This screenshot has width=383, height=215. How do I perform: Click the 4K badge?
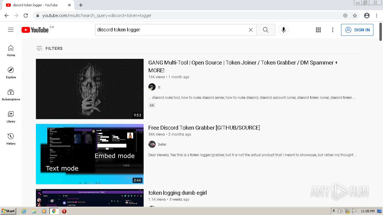point(152,105)
